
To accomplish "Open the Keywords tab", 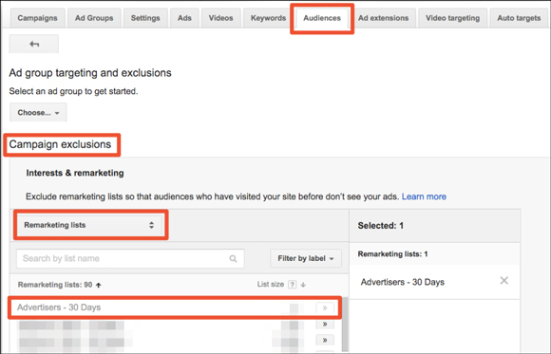I will click(268, 18).
